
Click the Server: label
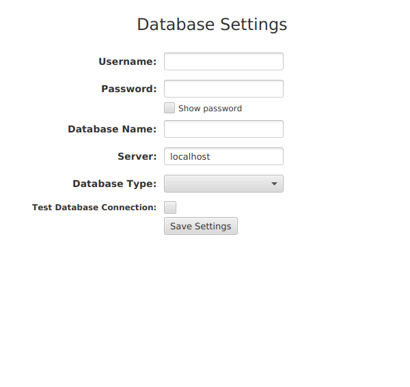tap(137, 156)
